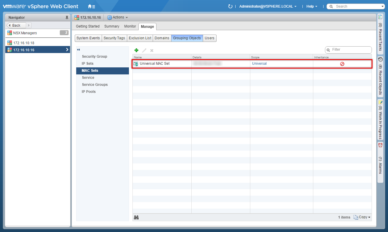Click the refresh icon in top bar
The width and height of the screenshot is (388, 232).
point(230,6)
